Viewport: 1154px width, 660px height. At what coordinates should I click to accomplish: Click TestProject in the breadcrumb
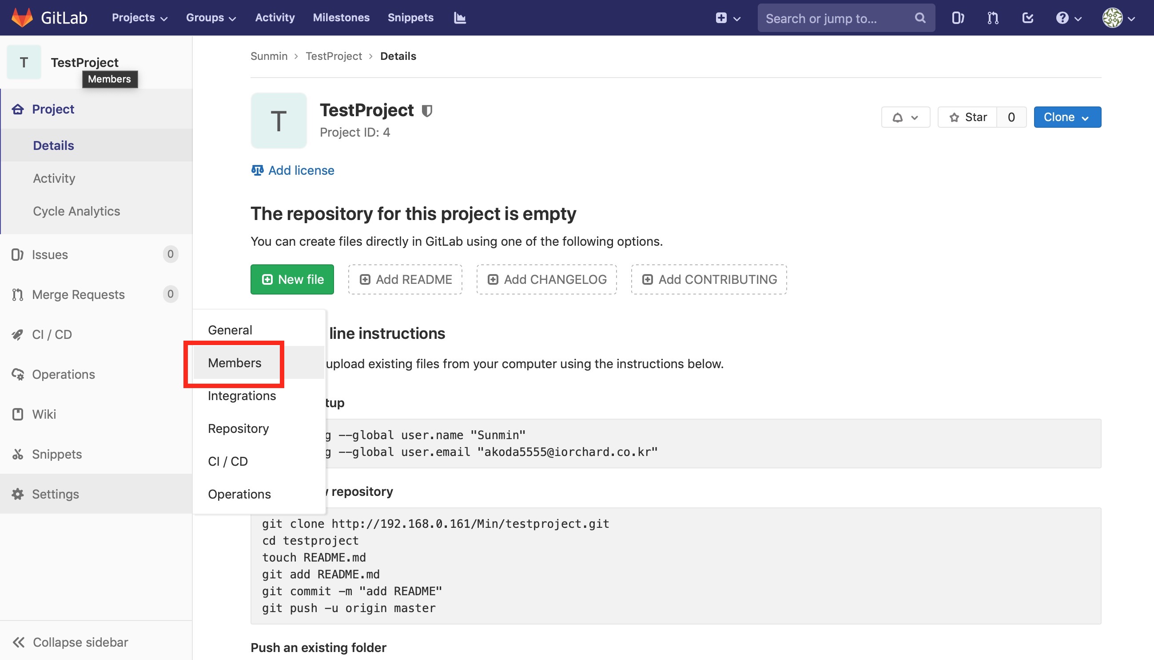click(334, 56)
